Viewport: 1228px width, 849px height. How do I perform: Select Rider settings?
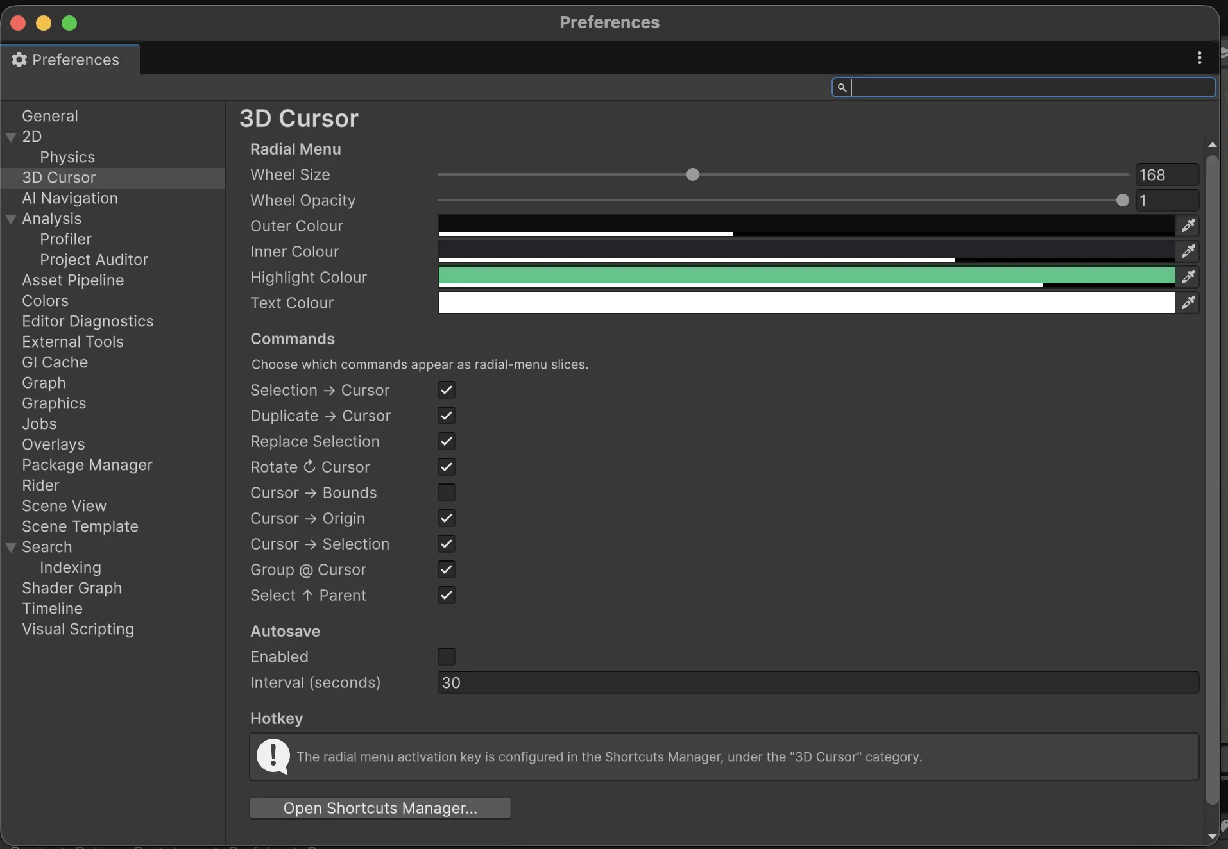click(x=40, y=485)
